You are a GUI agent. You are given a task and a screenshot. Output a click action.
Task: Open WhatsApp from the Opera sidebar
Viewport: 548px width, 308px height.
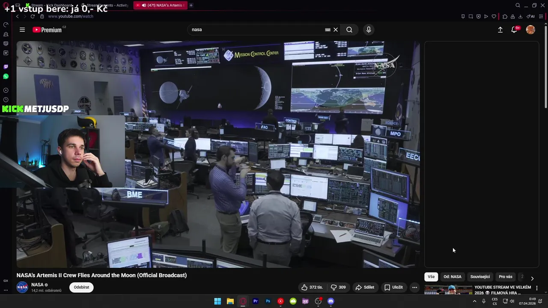pos(6,76)
